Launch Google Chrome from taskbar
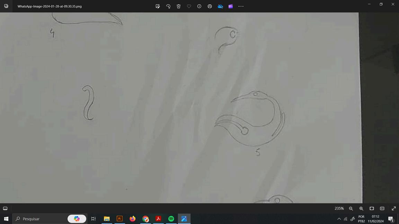 pos(145,219)
